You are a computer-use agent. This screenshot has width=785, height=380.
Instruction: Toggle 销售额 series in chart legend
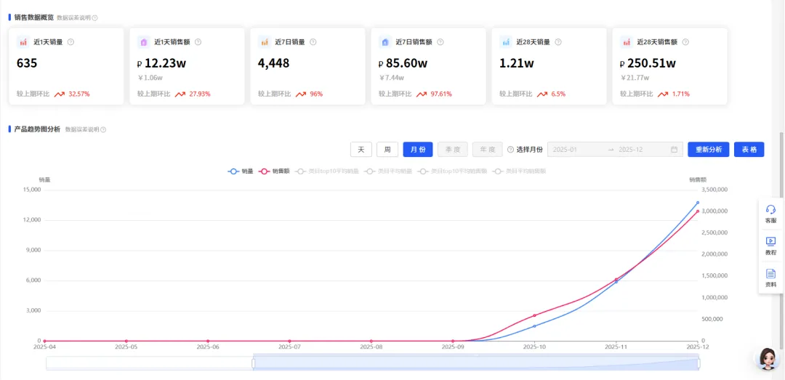pos(274,171)
